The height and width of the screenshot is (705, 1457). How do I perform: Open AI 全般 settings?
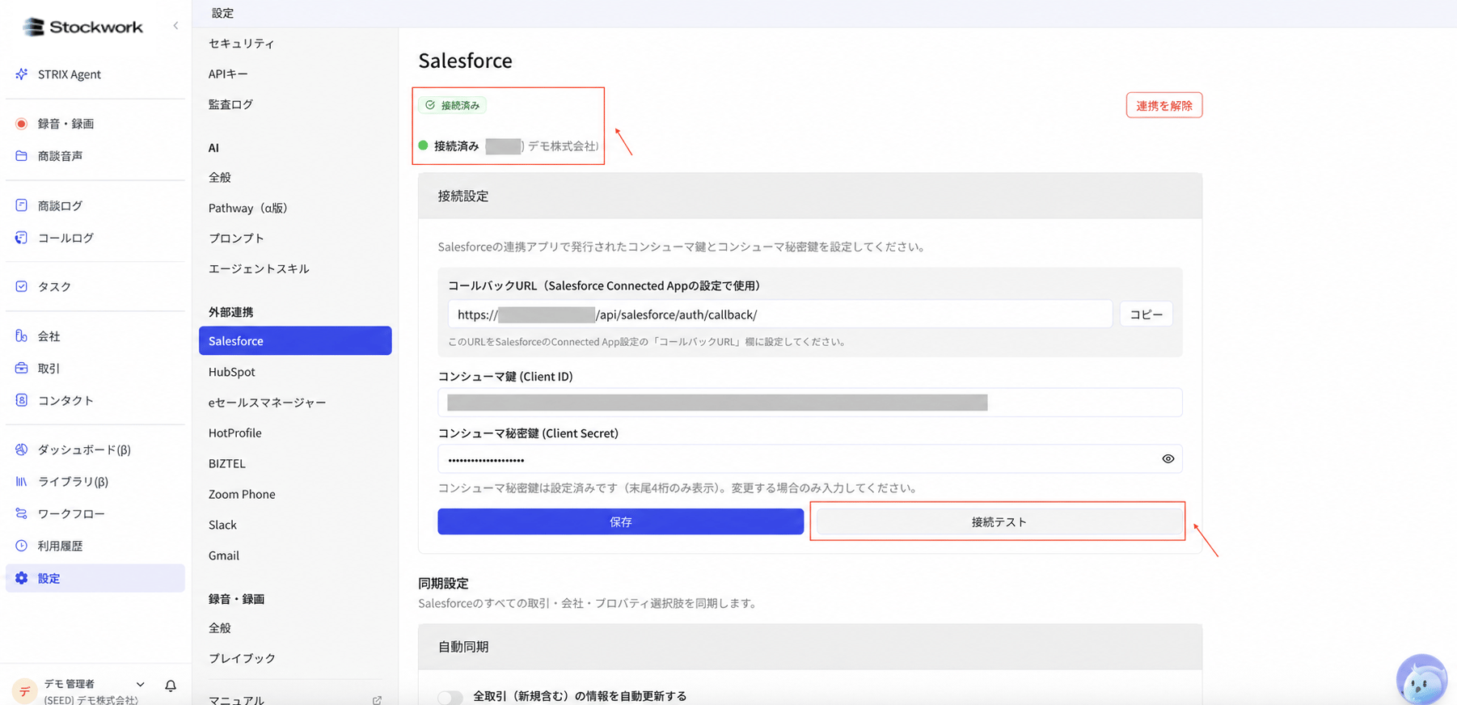[x=220, y=177]
